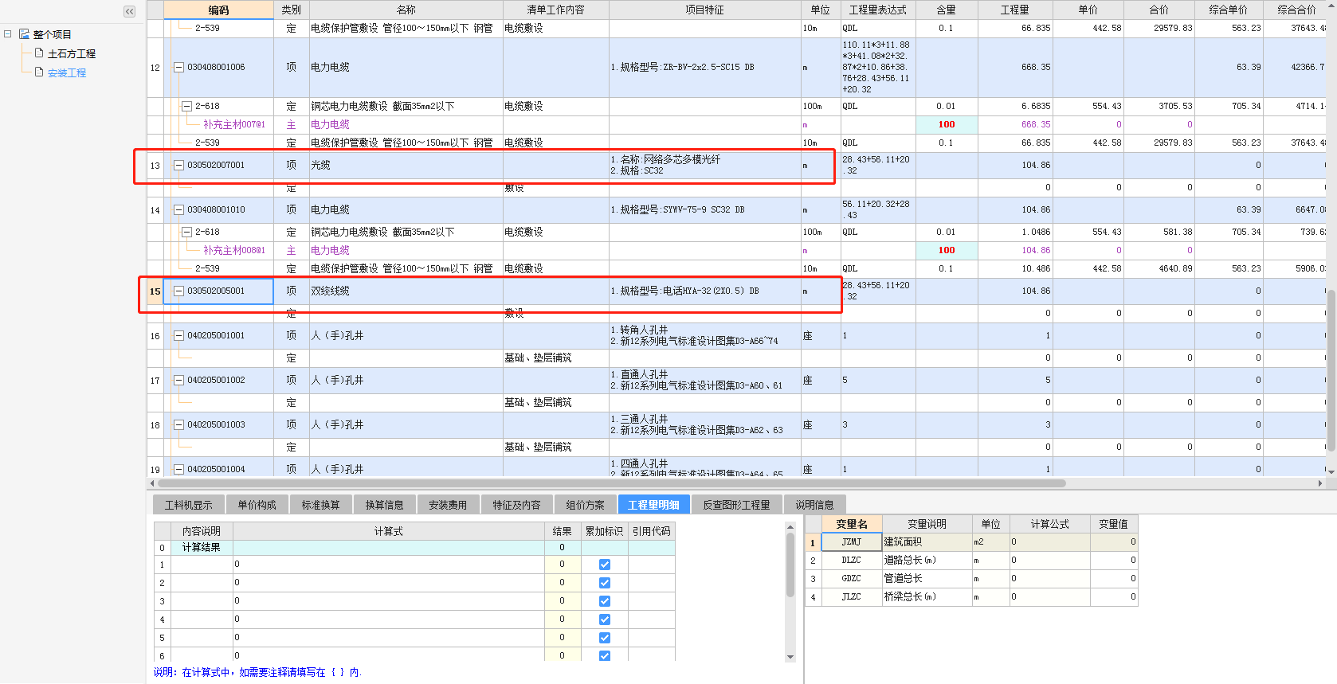Click the 综合单价 column header
Screen dimensions: 1337x684
coord(1228,10)
